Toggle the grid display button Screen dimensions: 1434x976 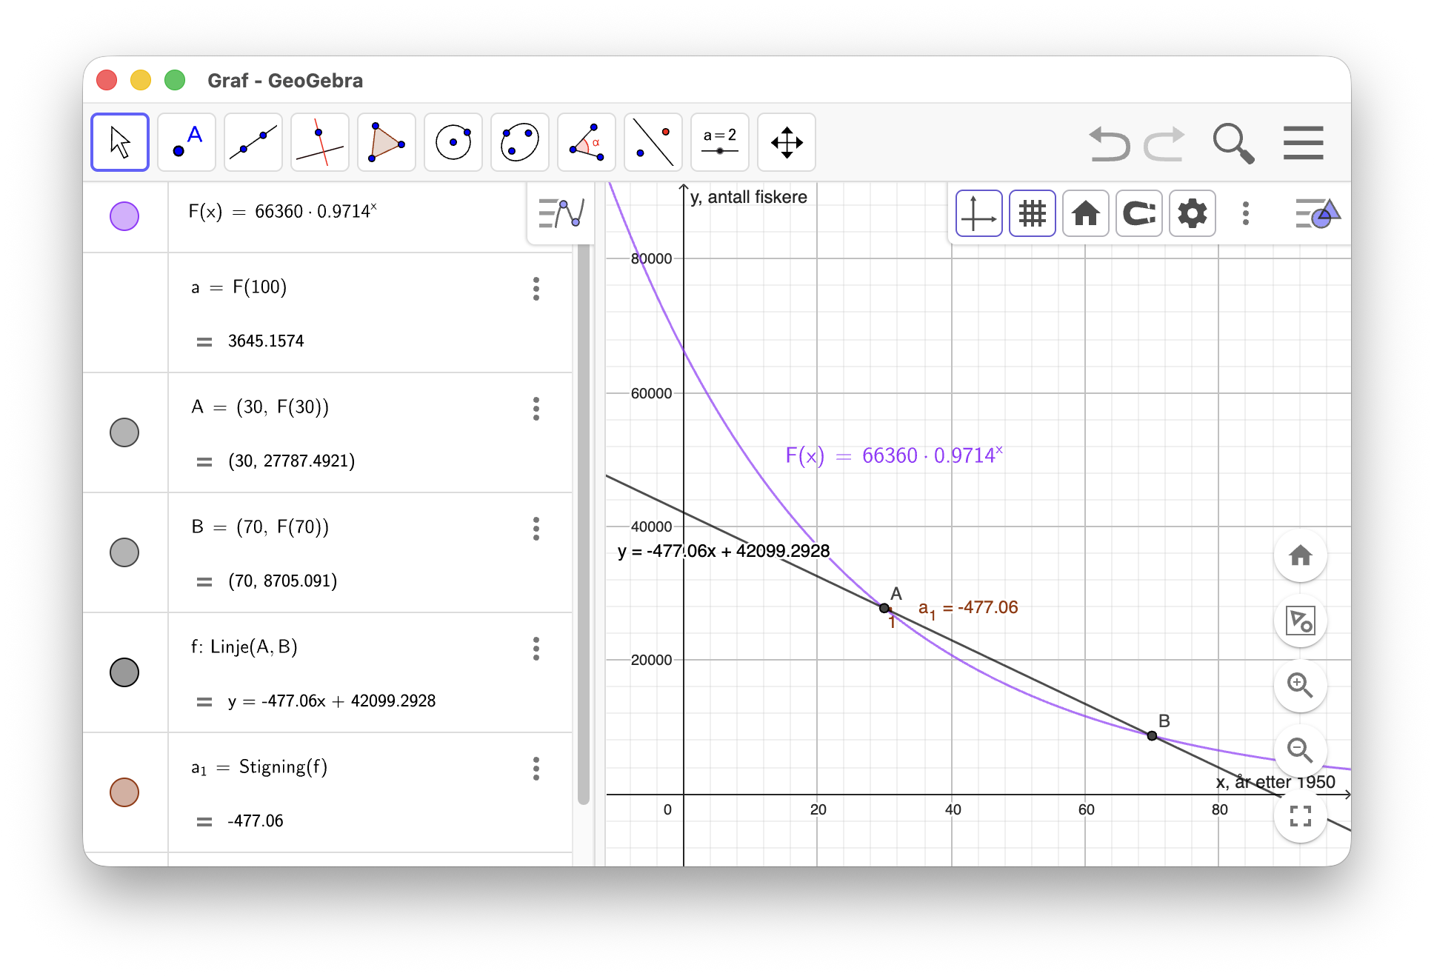click(x=1033, y=213)
